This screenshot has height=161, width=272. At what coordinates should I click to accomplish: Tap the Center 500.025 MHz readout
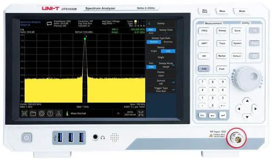tap(31, 105)
